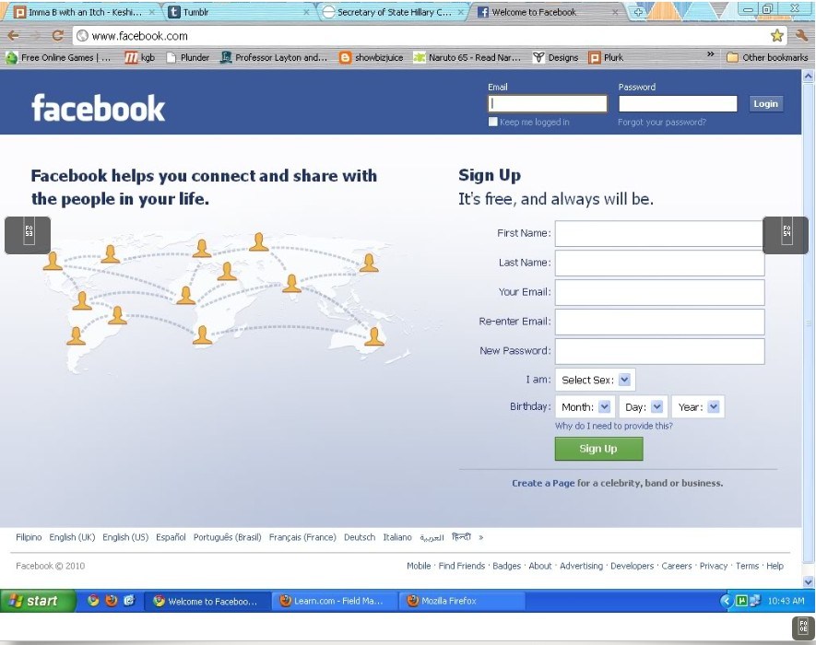Launch Firefox from the quick launch bar

click(x=112, y=601)
